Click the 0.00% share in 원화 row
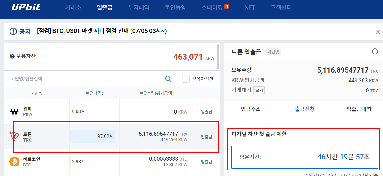This screenshot has width=383, height=176. pos(78,111)
